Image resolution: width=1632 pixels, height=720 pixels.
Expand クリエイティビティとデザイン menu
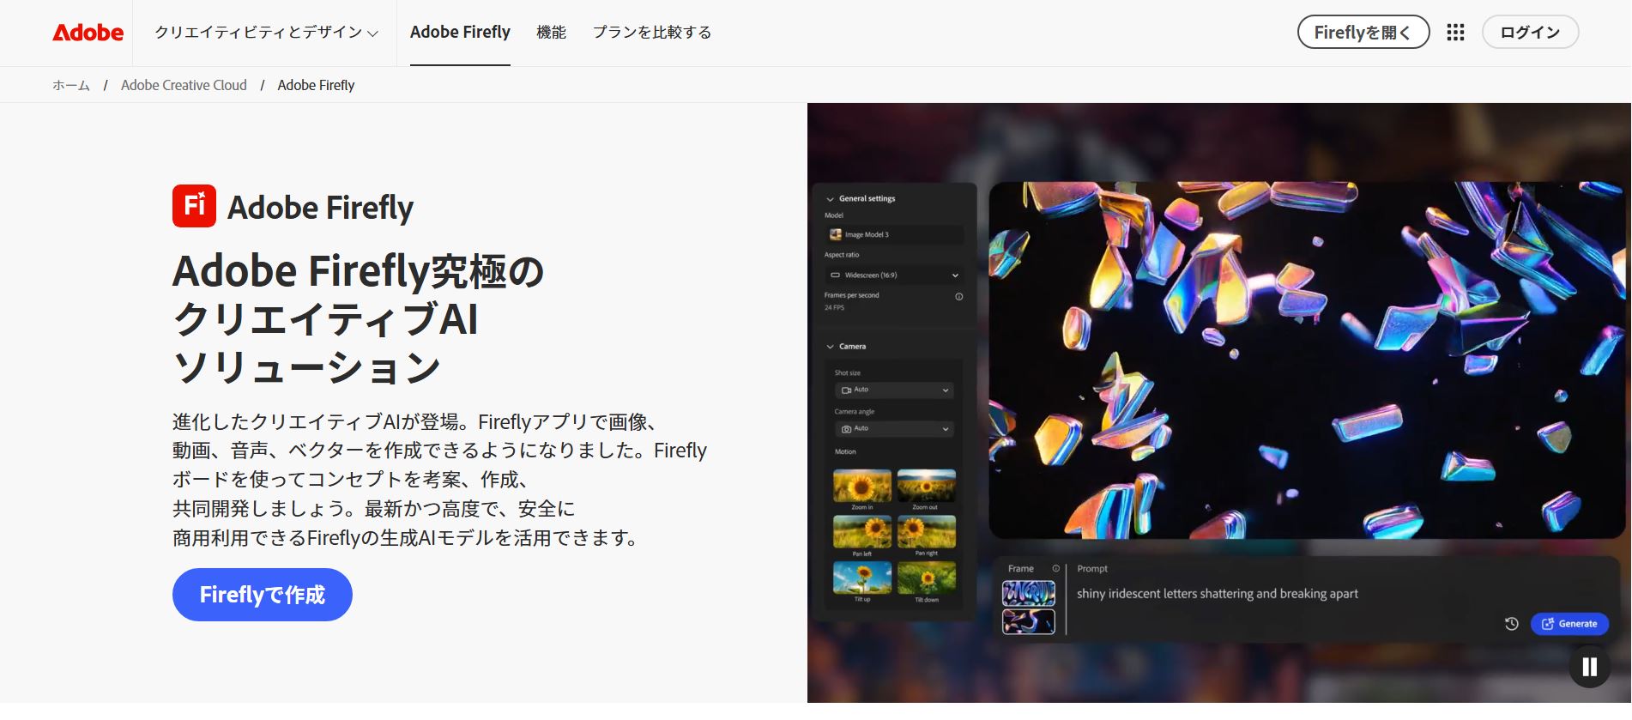point(266,33)
